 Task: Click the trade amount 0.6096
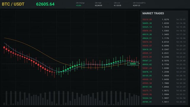(x=165, y=46)
